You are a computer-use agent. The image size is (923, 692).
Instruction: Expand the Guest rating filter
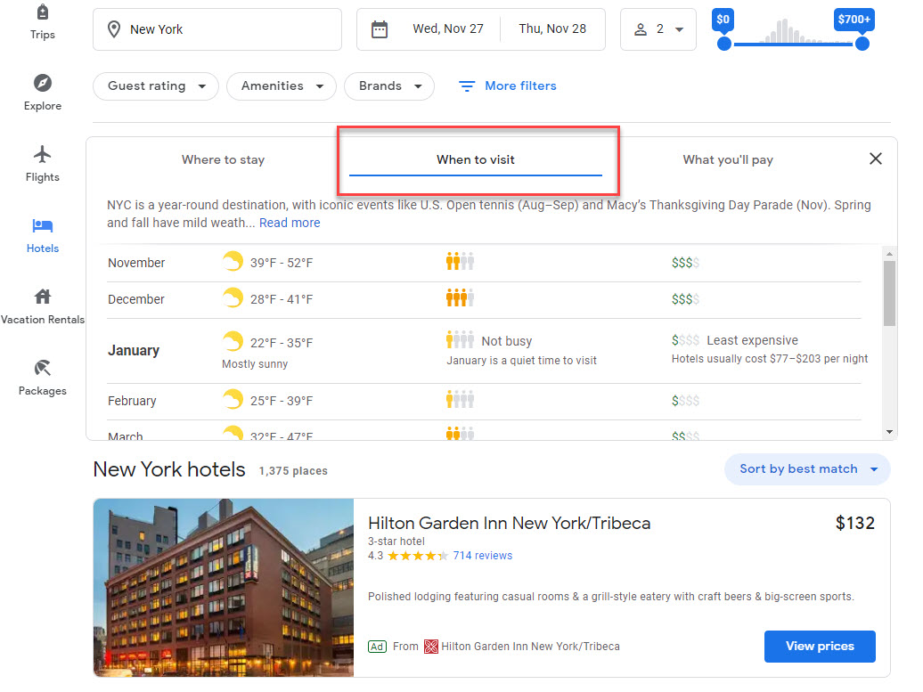[155, 86]
